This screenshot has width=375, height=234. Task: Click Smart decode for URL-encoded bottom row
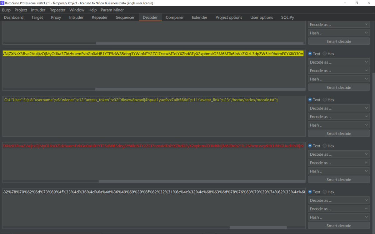(x=339, y=226)
